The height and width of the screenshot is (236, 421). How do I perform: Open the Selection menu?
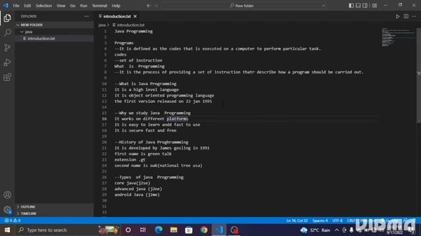[x=44, y=6]
